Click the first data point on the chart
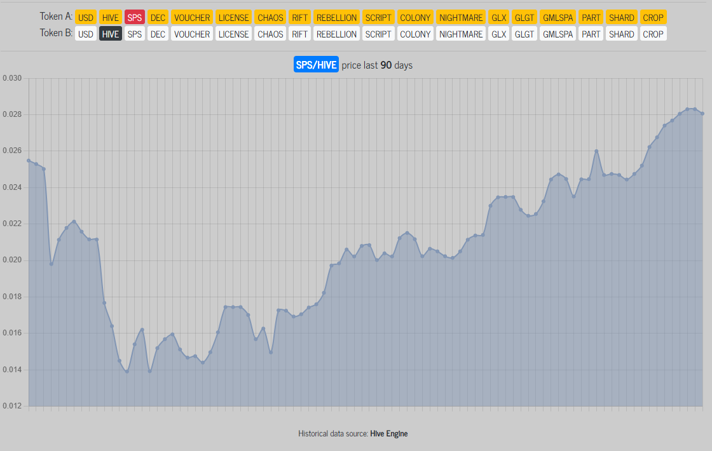Screen dimensions: 712x451 coord(29,161)
